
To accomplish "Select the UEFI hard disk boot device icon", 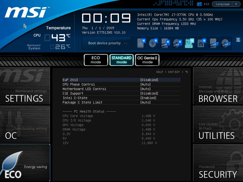I will [141, 43].
